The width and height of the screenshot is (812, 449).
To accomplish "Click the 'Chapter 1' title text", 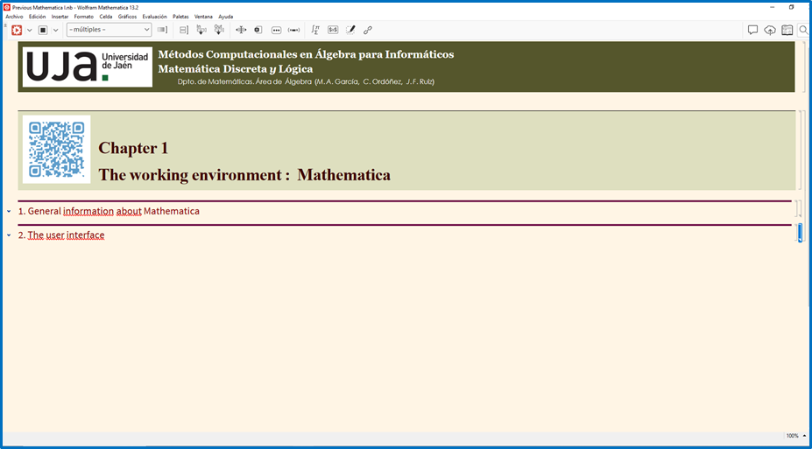I will [133, 148].
